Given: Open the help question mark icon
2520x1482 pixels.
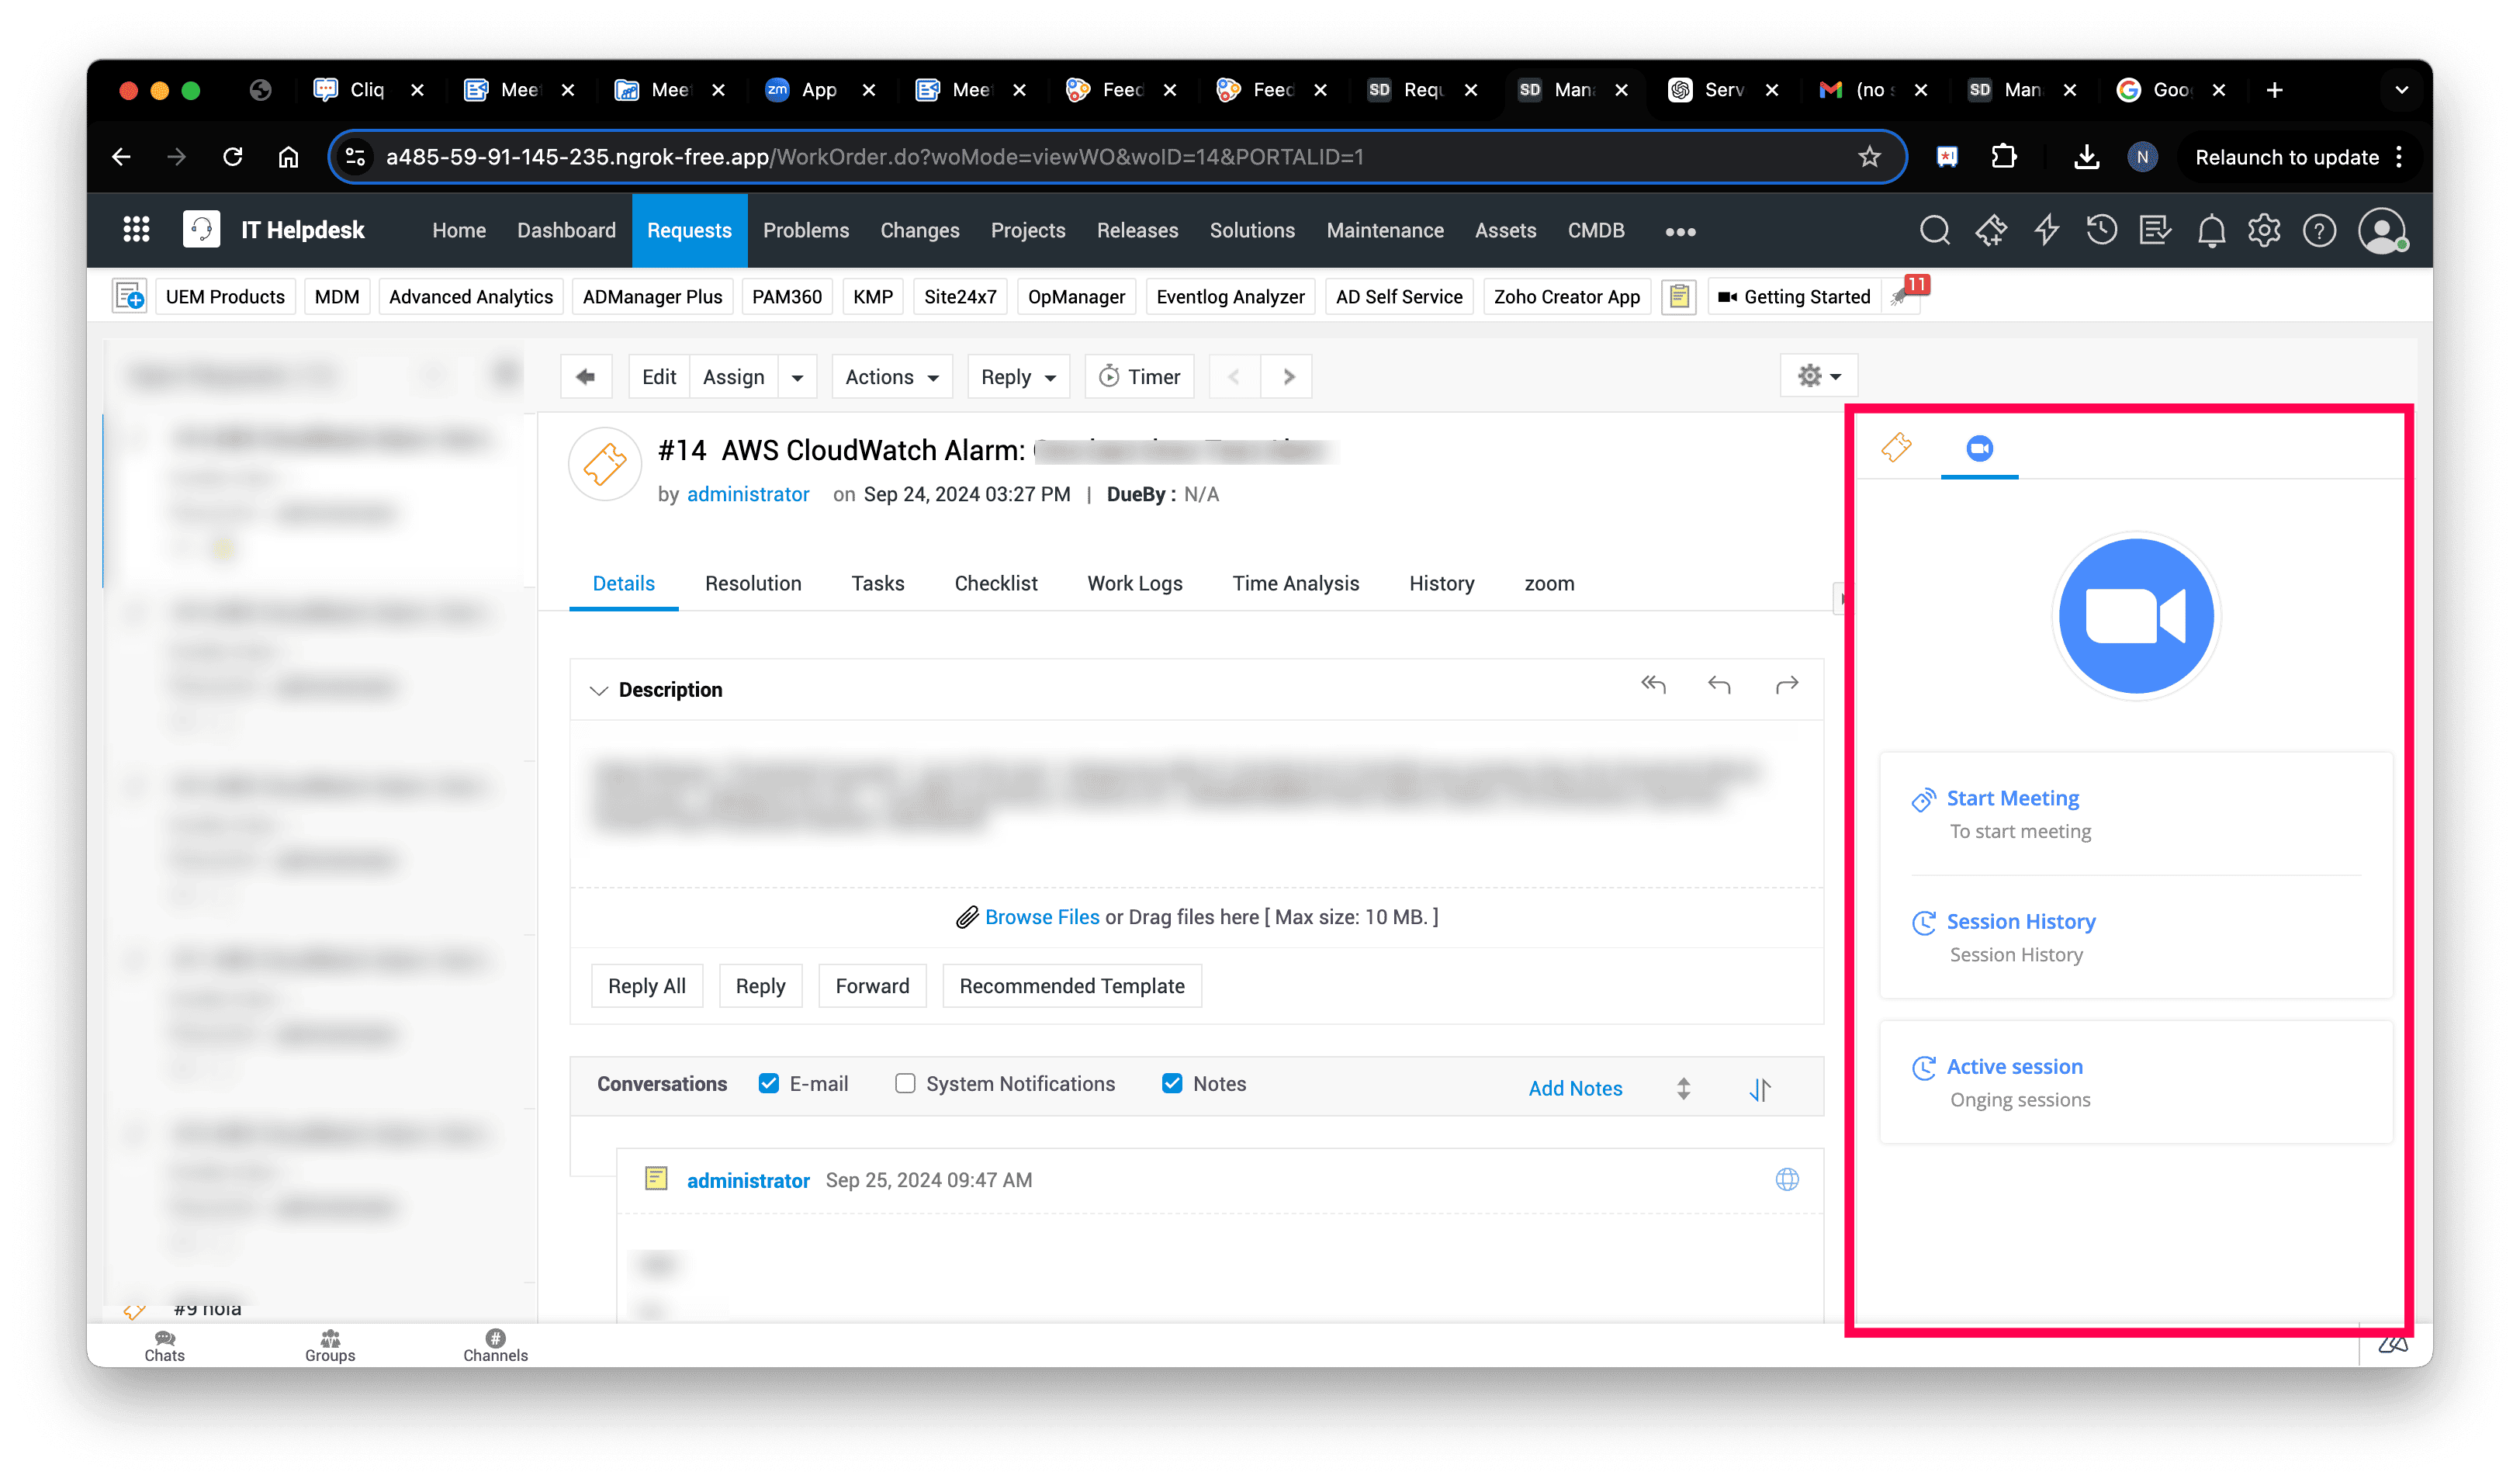Looking at the screenshot, I should coord(2319,231).
